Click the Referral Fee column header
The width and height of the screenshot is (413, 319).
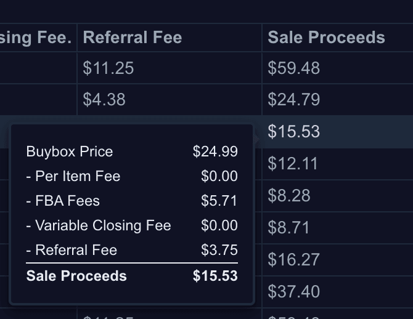(133, 38)
